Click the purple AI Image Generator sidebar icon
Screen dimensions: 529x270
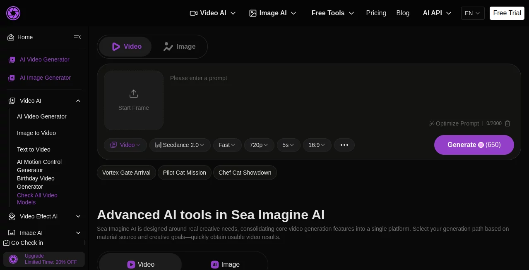coord(12,78)
